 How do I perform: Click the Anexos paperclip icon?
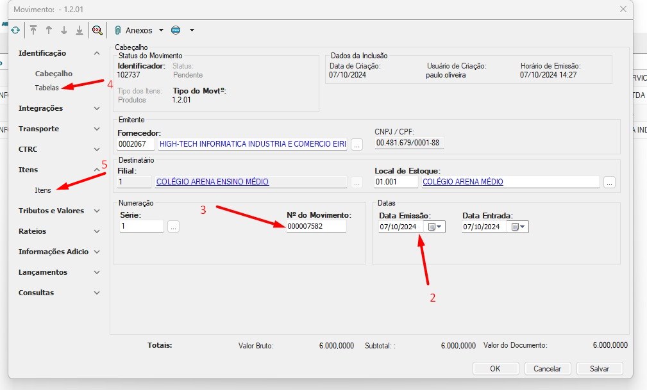(x=118, y=30)
